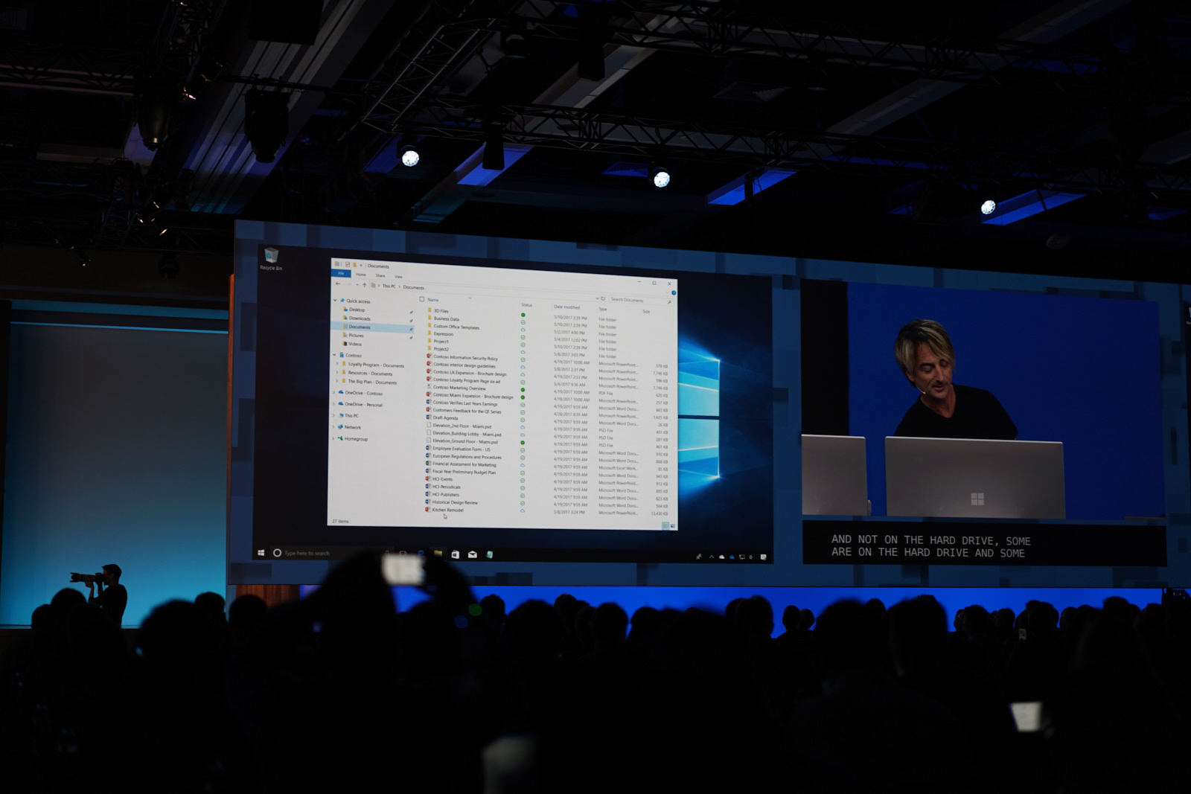The image size is (1191, 794).
Task: Sort by the Status column header
Action: (527, 305)
